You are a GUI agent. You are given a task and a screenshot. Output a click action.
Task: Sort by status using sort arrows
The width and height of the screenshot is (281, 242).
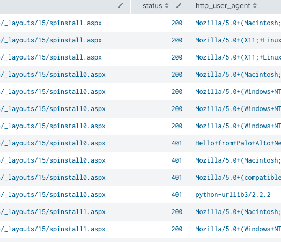pyautogui.click(x=167, y=6)
